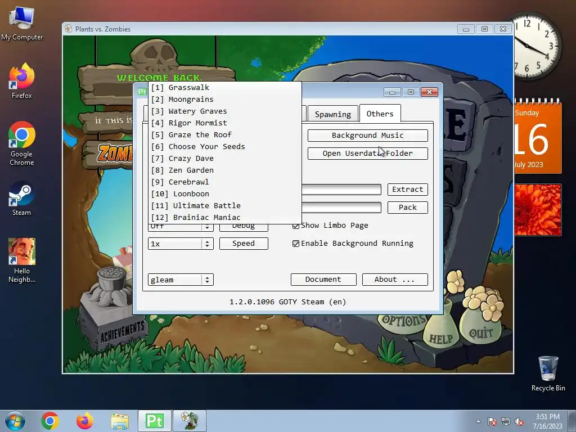The height and width of the screenshot is (432, 576).
Task: Click the muted volume tray icon
Action: 519,421
